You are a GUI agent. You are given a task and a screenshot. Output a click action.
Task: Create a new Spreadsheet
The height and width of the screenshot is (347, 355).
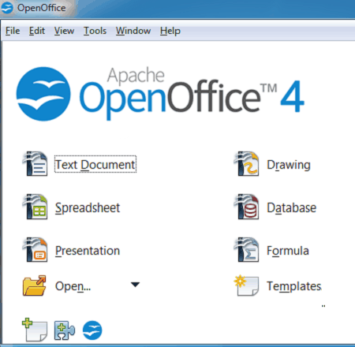point(88,207)
